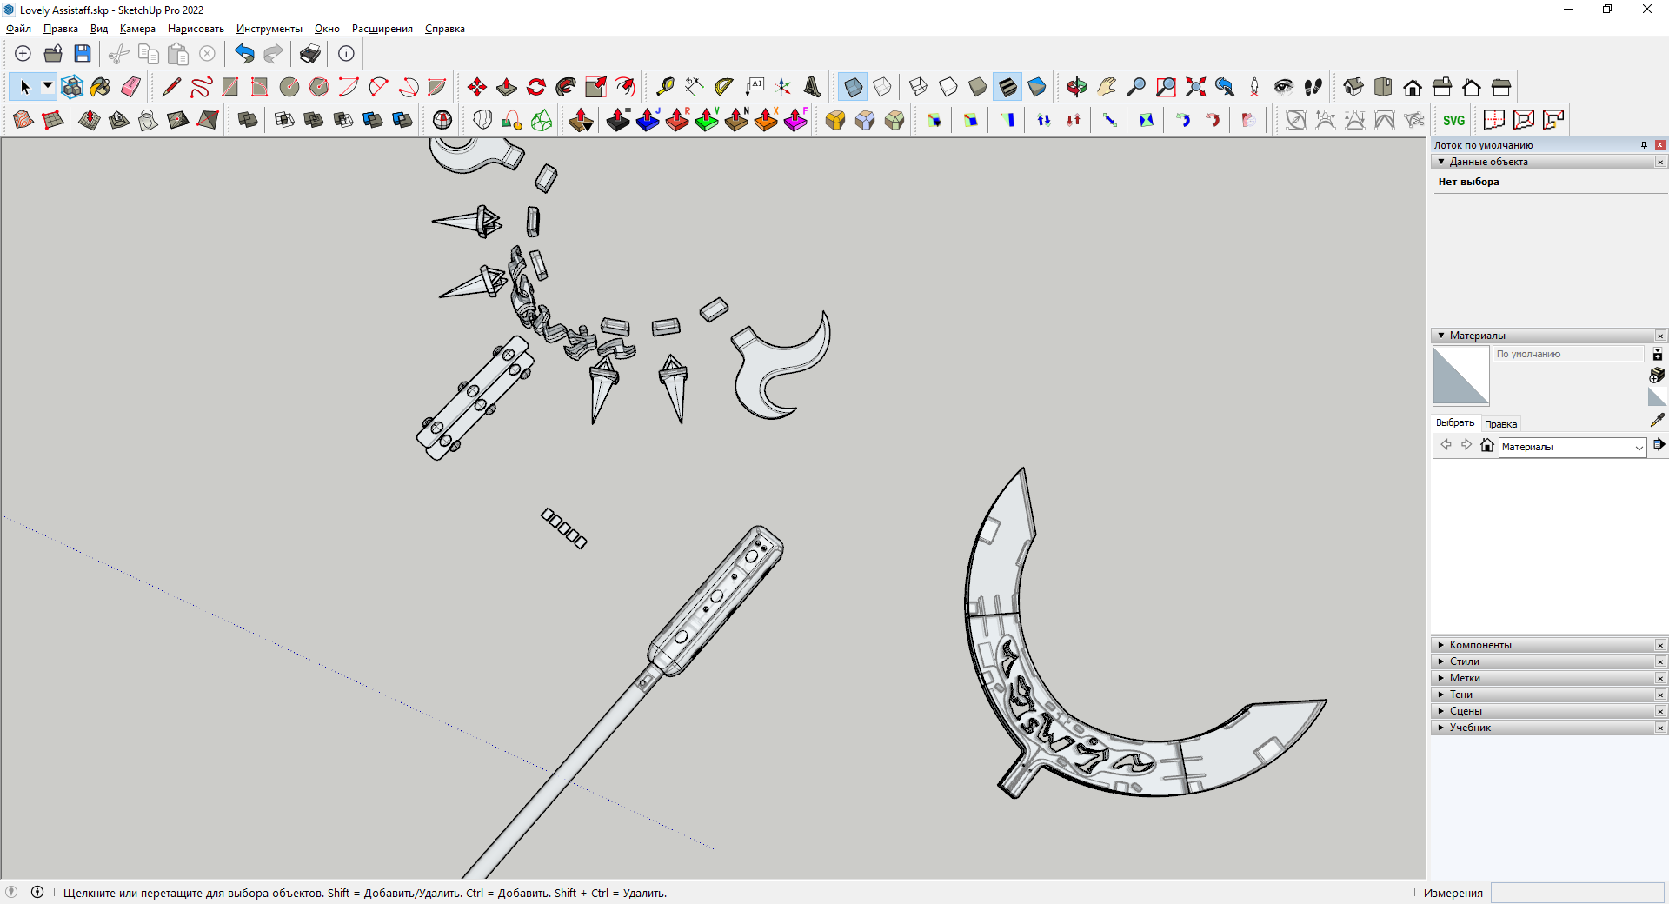This screenshot has height=904, width=1669.
Task: Enable Hidden Line face style
Action: (x=948, y=87)
